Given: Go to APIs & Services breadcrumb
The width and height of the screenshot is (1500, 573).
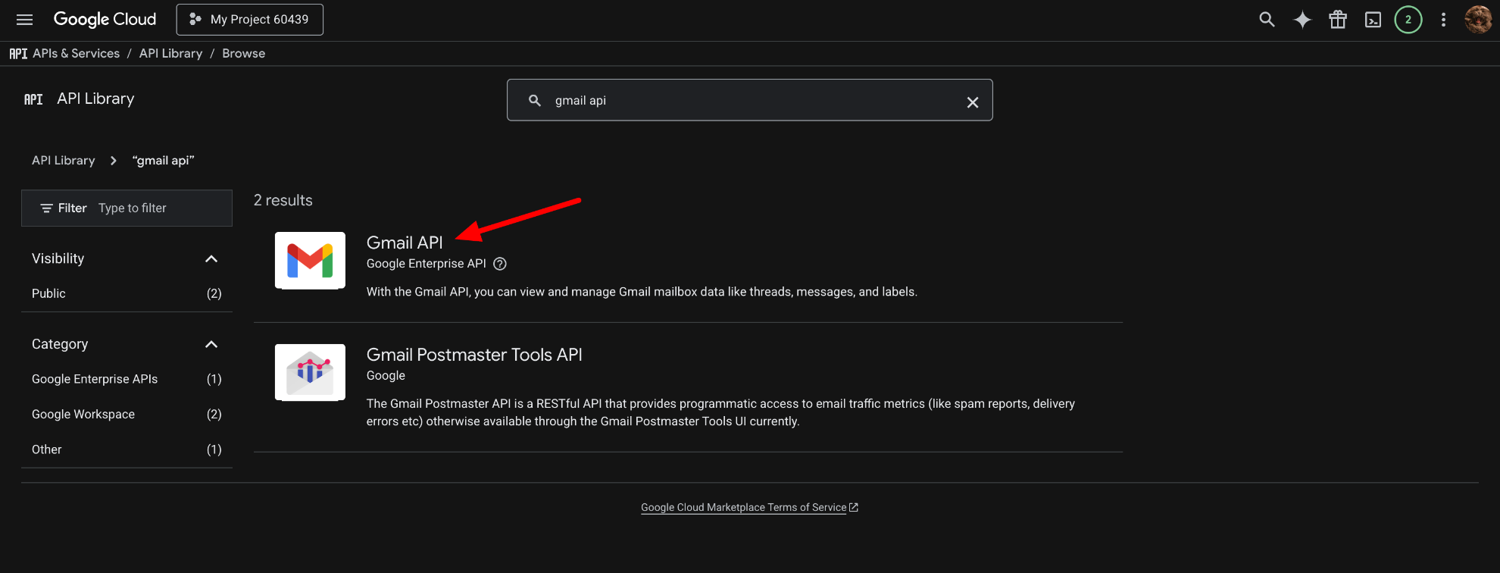Looking at the screenshot, I should click(77, 54).
